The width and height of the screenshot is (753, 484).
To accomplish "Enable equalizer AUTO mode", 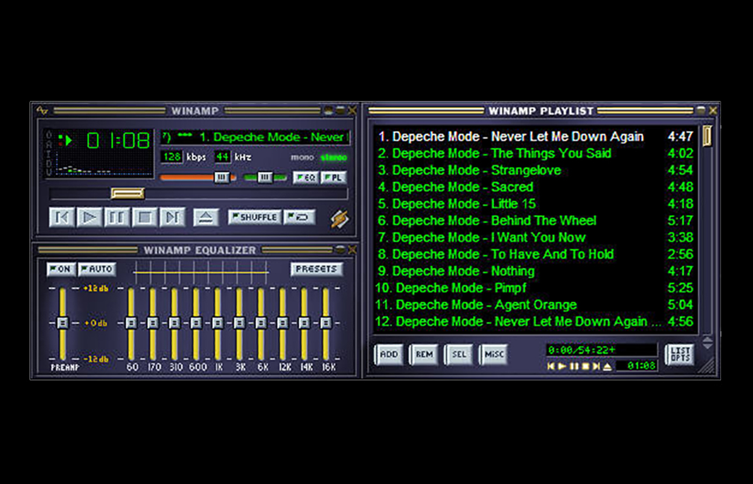I will [x=97, y=269].
